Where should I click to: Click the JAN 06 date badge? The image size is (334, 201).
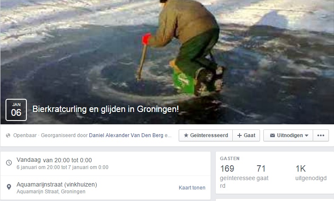tap(16, 110)
